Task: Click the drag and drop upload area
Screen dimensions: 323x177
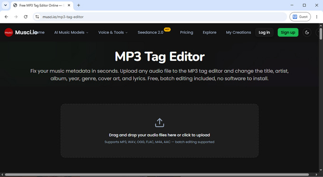Action: pyautogui.click(x=160, y=130)
